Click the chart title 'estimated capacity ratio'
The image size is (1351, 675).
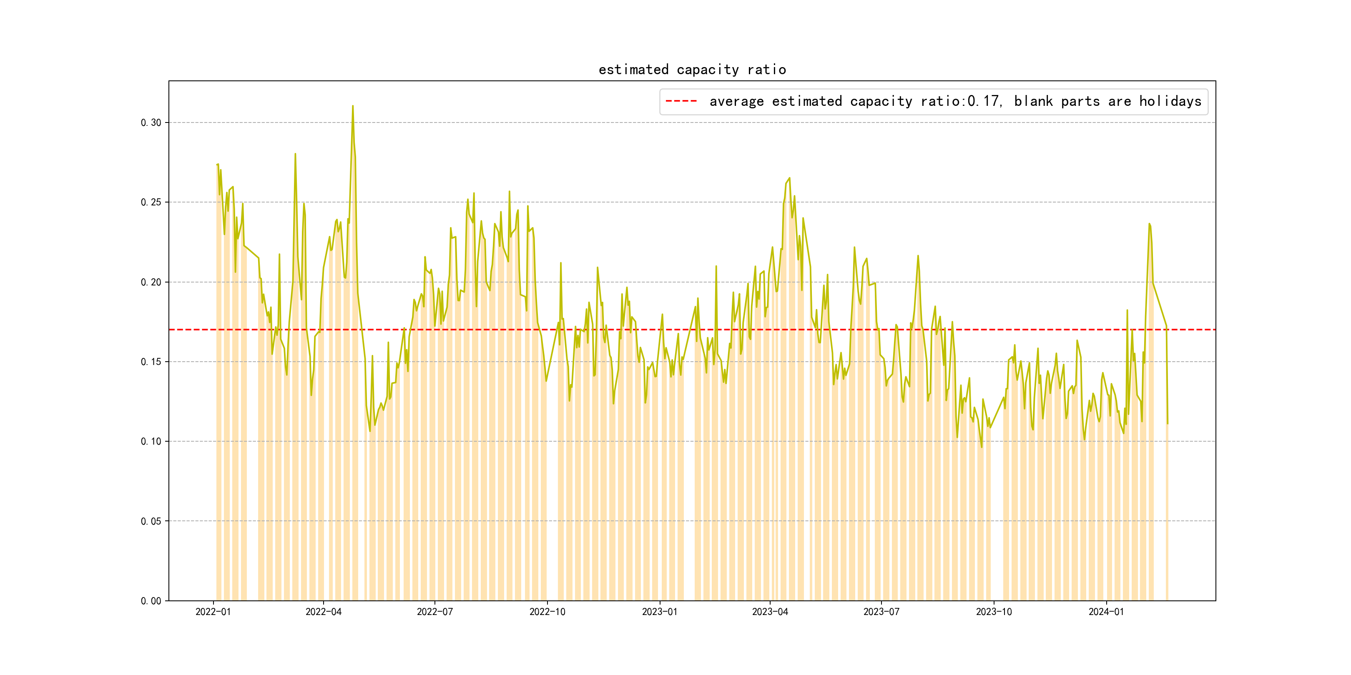coord(692,70)
